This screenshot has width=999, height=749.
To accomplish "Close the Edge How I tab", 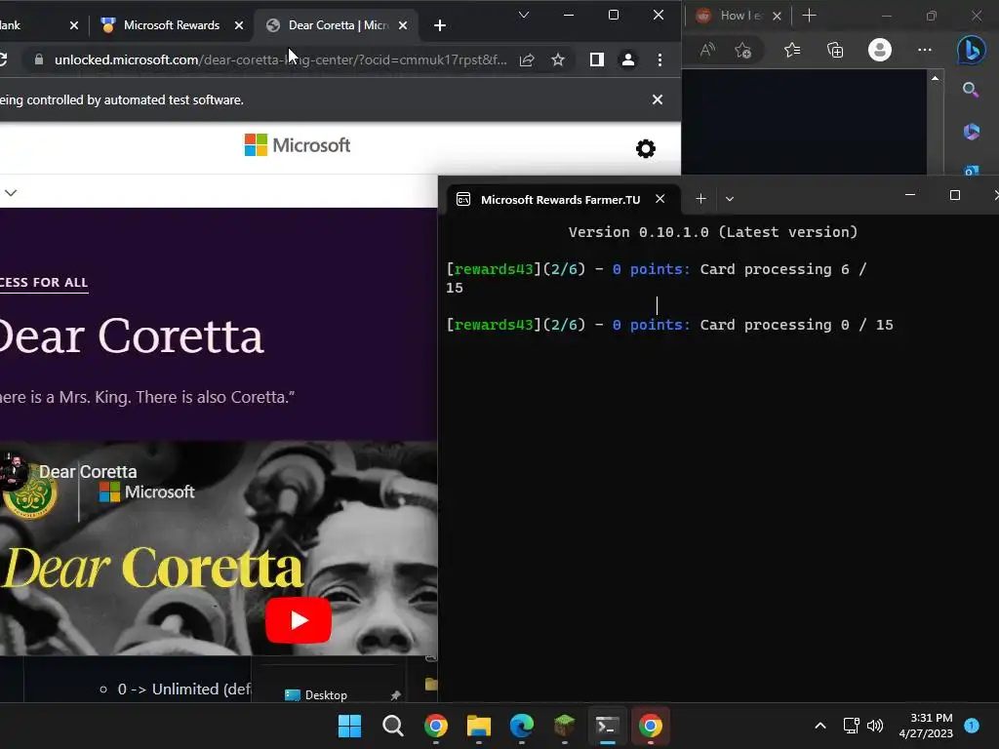I will tap(777, 16).
